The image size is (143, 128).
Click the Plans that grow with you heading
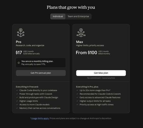point(71,7)
